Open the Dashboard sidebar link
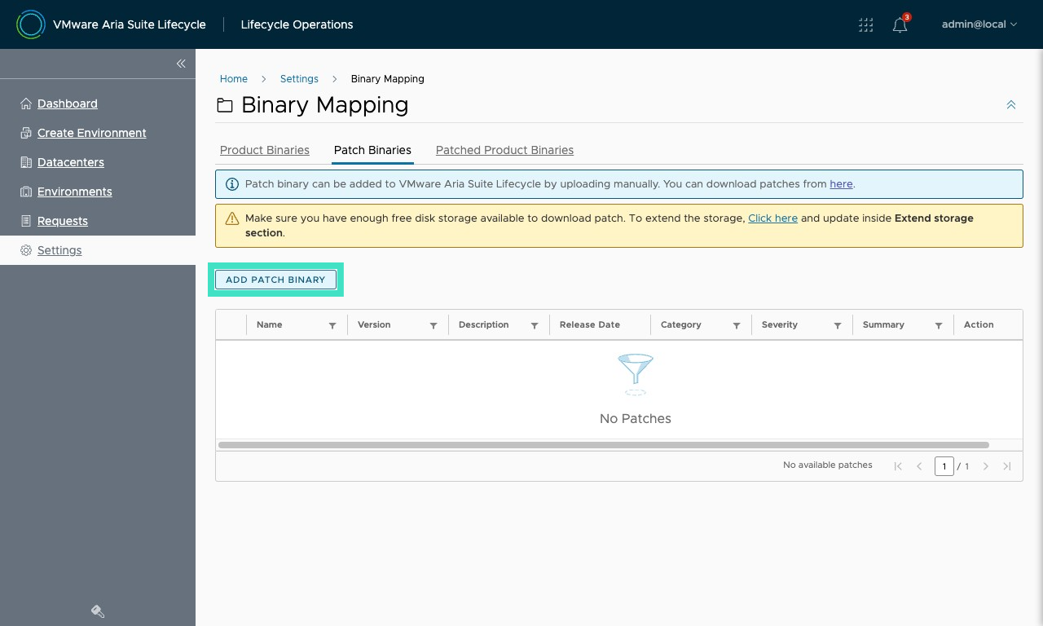This screenshot has height=626, width=1043. coord(68,104)
